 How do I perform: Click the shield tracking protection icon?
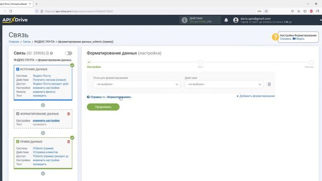[37, 11]
